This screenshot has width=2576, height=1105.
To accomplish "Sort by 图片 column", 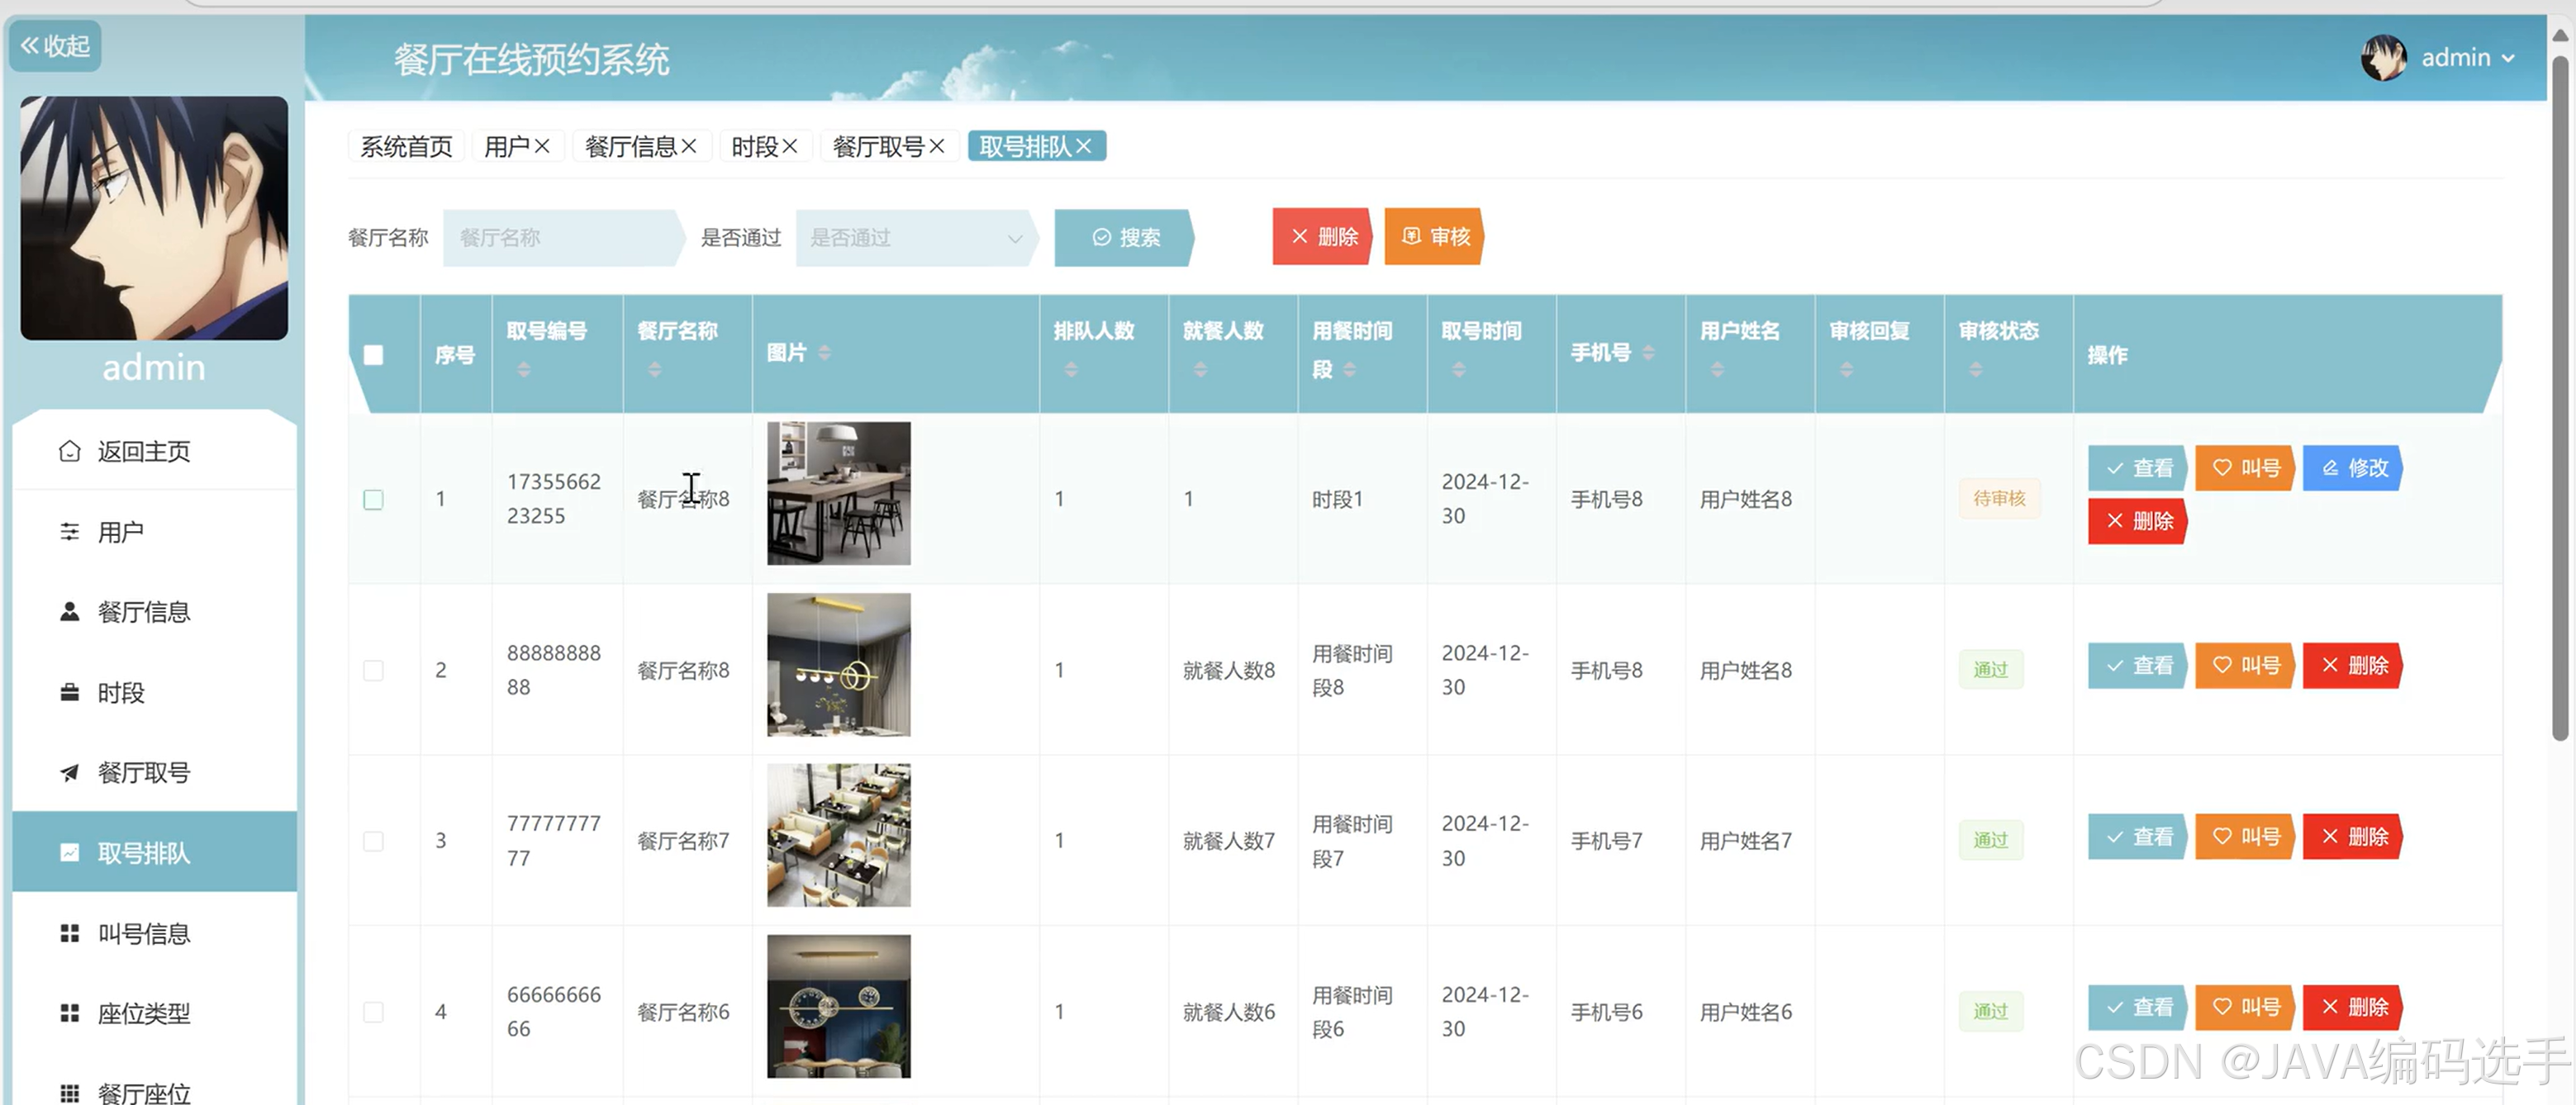I will point(825,353).
